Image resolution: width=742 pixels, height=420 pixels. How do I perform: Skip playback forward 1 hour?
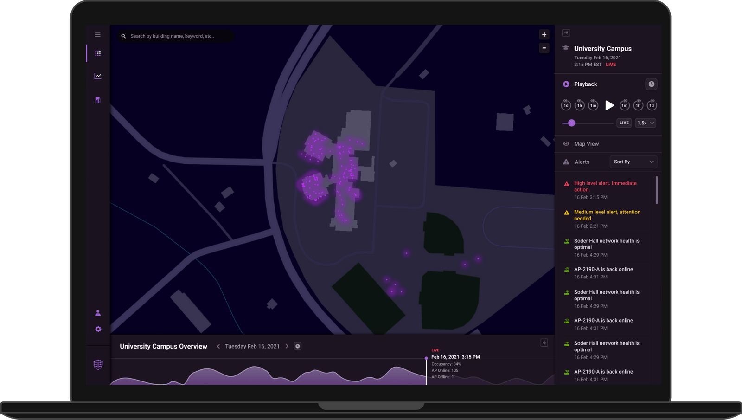[638, 105]
